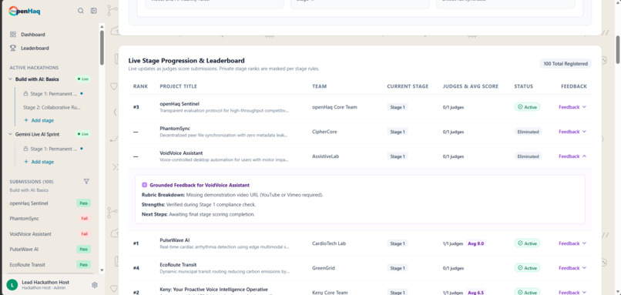Open settings gear next to Lead Hackathon Host

[x=95, y=285]
